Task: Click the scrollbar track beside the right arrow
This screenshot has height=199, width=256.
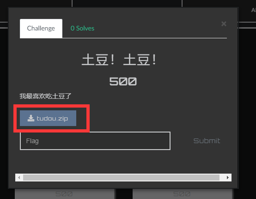Action: [222, 177]
